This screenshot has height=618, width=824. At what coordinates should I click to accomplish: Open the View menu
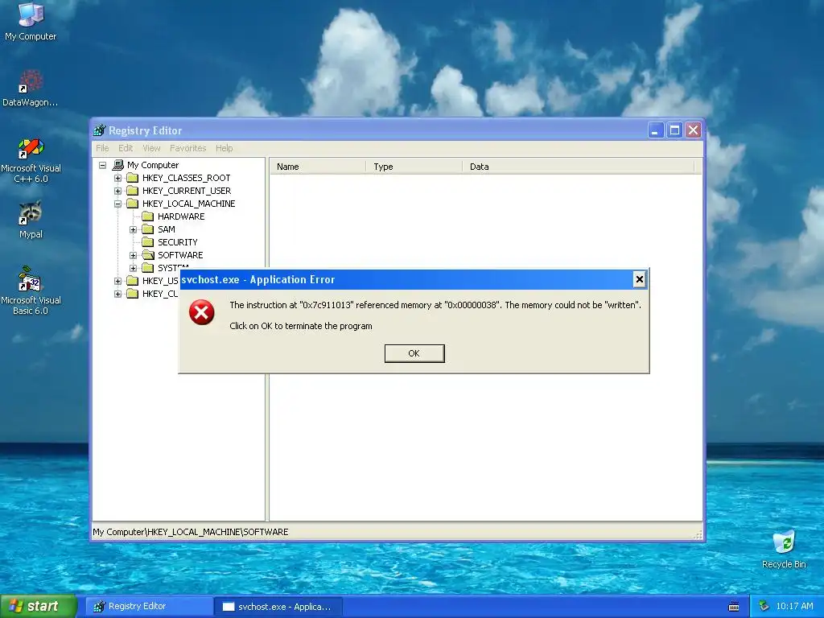point(151,148)
